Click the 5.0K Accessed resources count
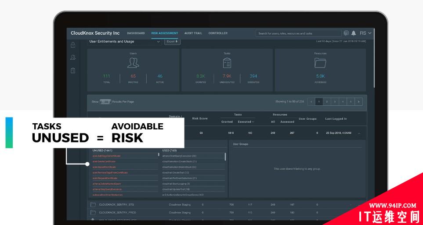 (321, 76)
